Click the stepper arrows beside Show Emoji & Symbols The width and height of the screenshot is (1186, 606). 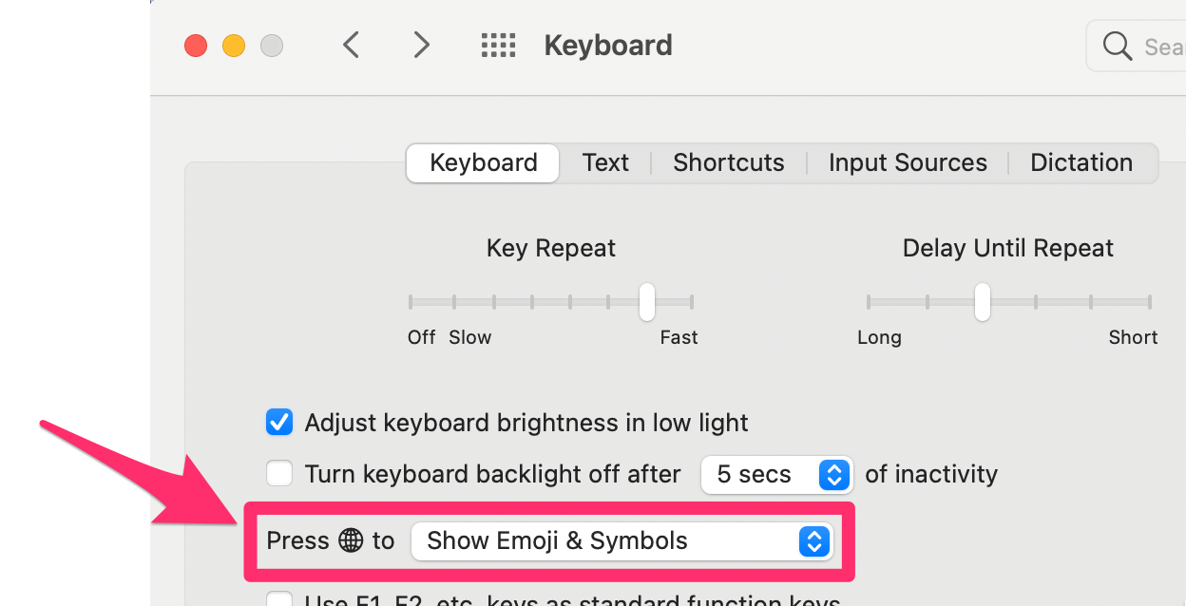click(x=813, y=540)
